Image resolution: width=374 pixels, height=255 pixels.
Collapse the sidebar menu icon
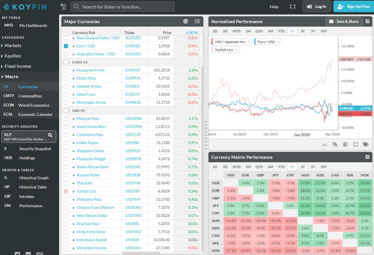click(63, 6)
